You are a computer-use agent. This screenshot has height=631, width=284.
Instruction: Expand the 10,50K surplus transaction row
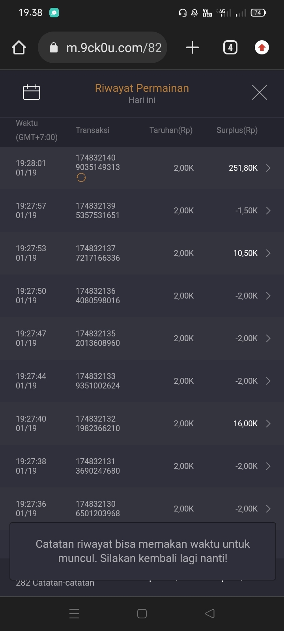click(x=268, y=253)
